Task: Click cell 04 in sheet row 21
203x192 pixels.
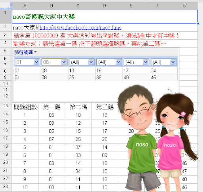Action: point(78,171)
